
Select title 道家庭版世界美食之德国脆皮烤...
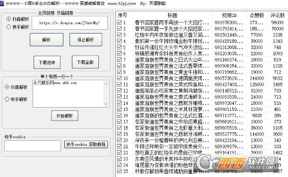[x=172, y=78]
